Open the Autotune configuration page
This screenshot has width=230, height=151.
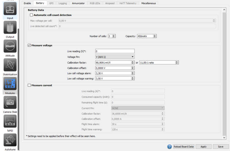click(x=10, y=142)
